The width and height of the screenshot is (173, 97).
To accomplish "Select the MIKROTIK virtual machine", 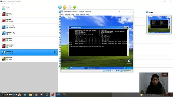I will tap(29, 59).
